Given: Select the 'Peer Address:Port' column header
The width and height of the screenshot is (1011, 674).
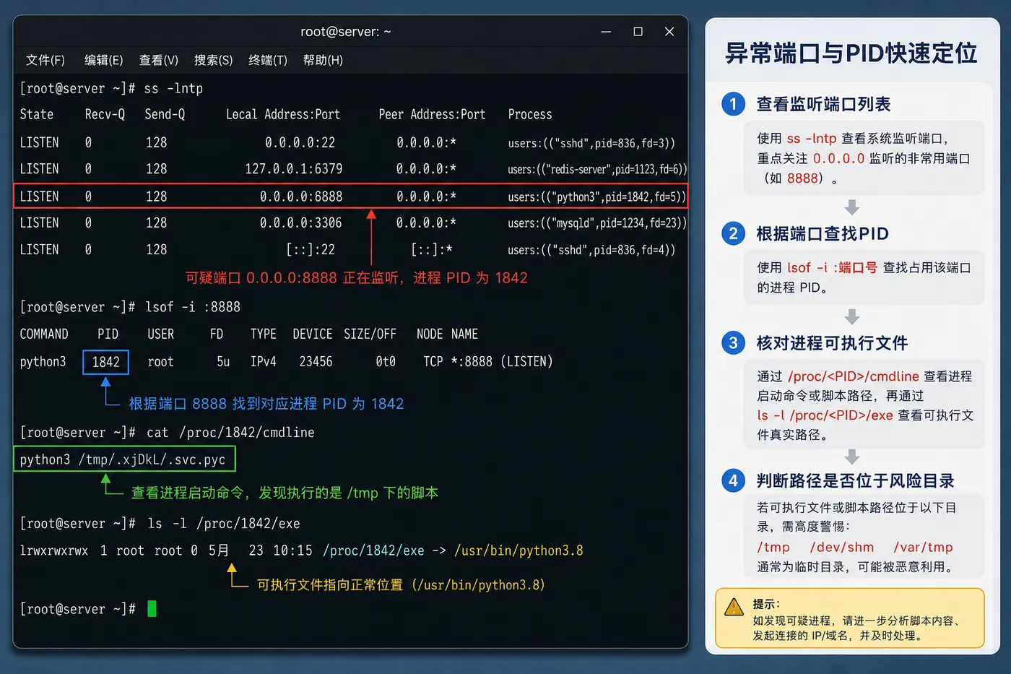Looking at the screenshot, I should pos(432,114).
